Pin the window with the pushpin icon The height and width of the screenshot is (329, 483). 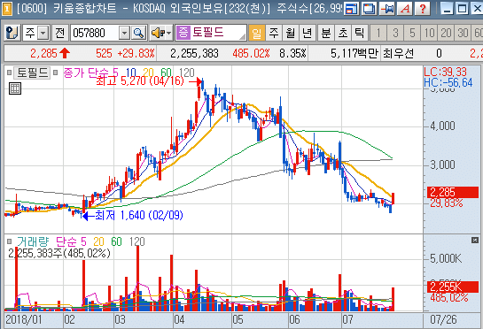click(x=387, y=9)
